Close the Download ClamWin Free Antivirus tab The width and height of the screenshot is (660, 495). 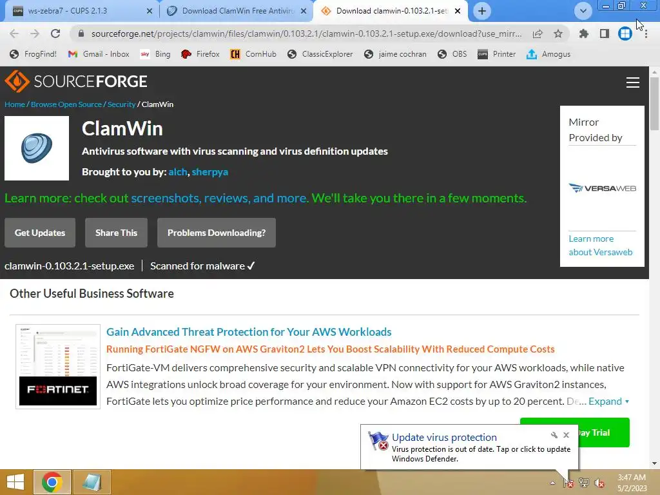point(304,12)
